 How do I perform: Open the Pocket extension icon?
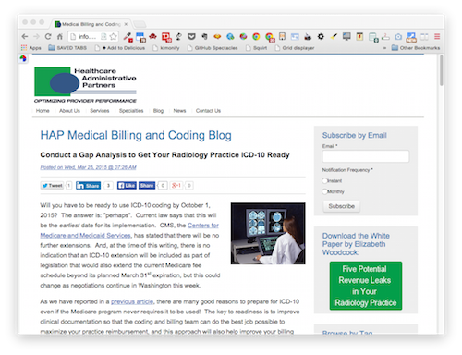191,36
